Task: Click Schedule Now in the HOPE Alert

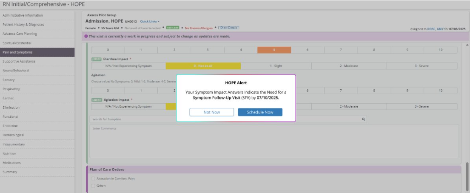Action: 260,112
